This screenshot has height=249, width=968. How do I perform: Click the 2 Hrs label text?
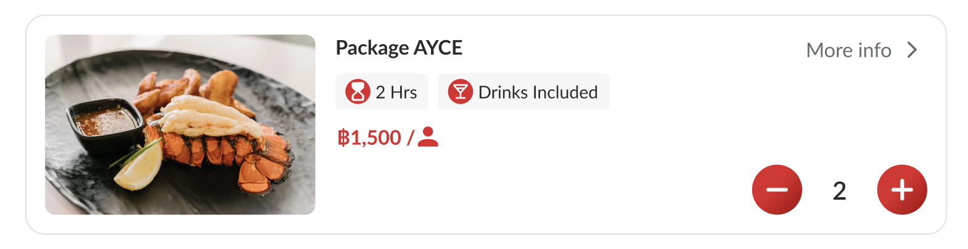(396, 92)
